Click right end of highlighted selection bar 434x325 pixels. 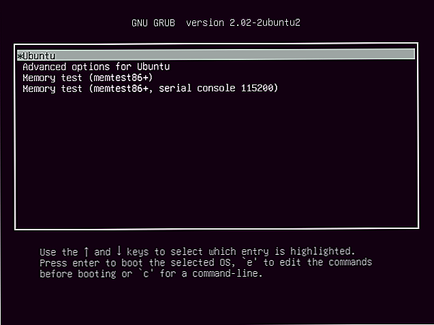point(409,55)
